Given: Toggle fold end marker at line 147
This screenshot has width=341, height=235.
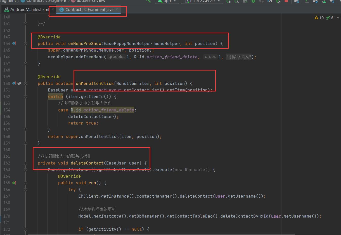Looking at the screenshot, I should coord(25,63).
